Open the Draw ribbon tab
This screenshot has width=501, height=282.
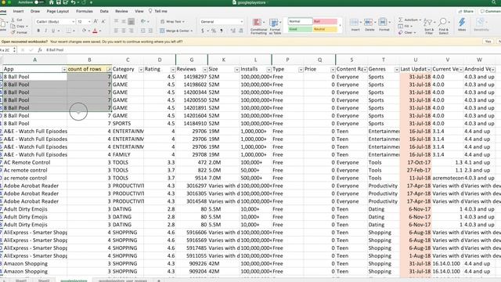pyautogui.click(x=35, y=11)
